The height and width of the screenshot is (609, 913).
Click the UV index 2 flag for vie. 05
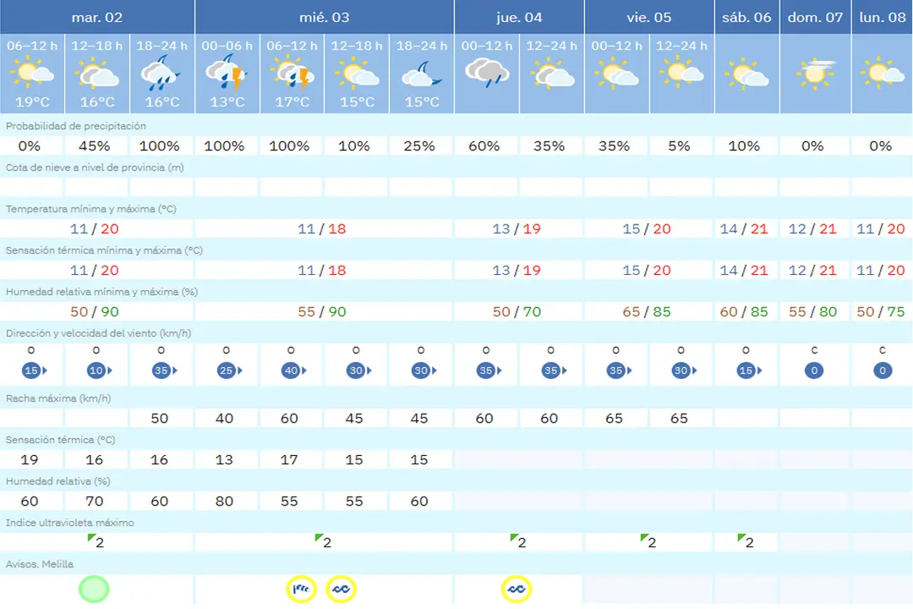click(x=648, y=540)
